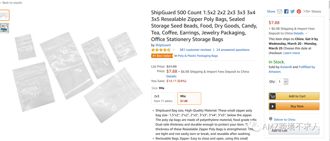Expand the star rating breakdown chevron
The image size is (330, 141).
coord(174,50)
